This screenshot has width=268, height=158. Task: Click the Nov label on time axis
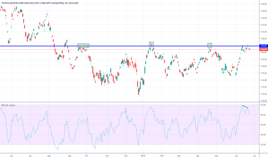107,156
